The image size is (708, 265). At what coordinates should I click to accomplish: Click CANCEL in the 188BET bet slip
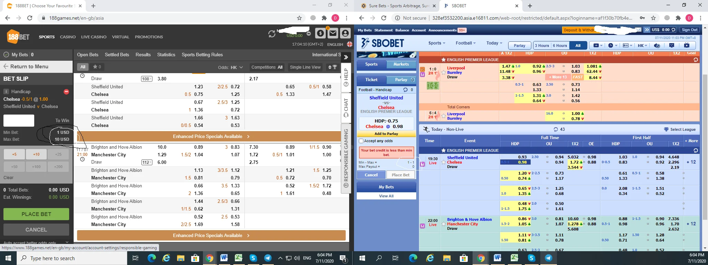click(36, 229)
